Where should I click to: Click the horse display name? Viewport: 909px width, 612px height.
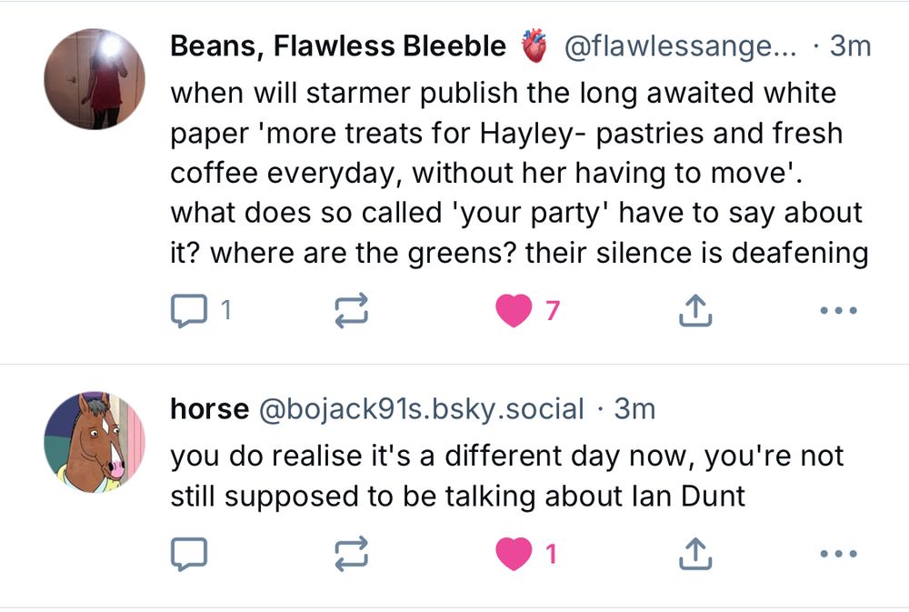coord(209,409)
